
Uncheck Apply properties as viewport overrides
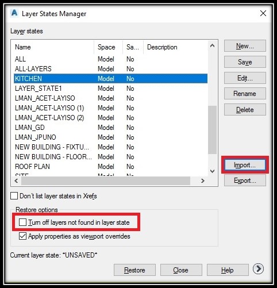tap(22, 236)
